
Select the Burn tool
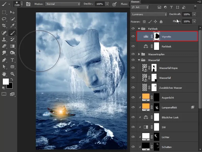click(x=12, y=53)
